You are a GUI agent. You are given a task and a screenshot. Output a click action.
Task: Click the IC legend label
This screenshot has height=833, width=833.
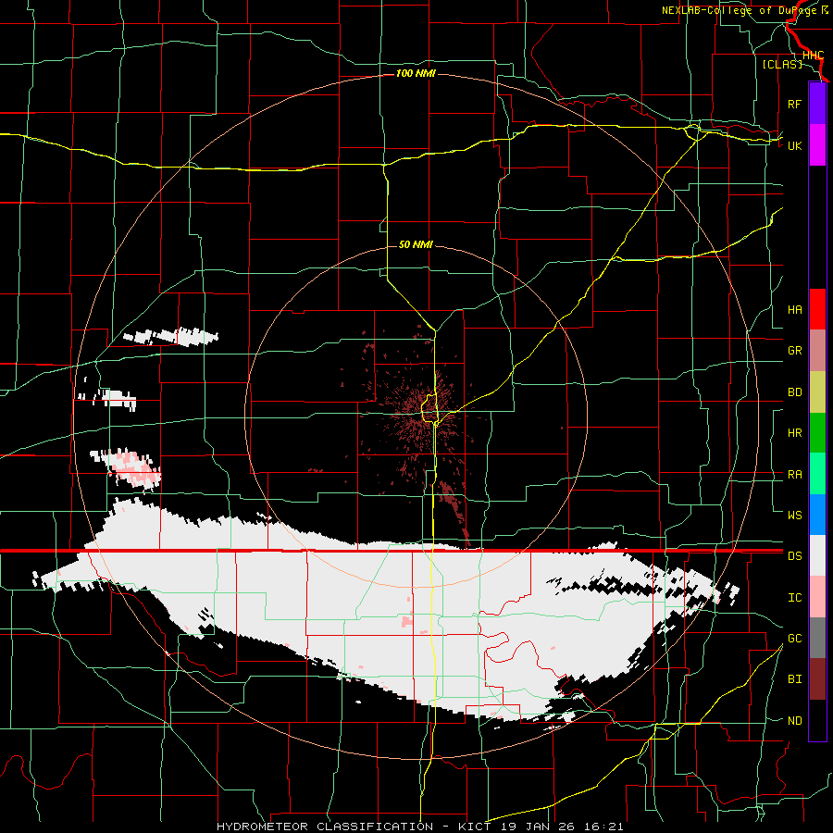click(x=794, y=598)
